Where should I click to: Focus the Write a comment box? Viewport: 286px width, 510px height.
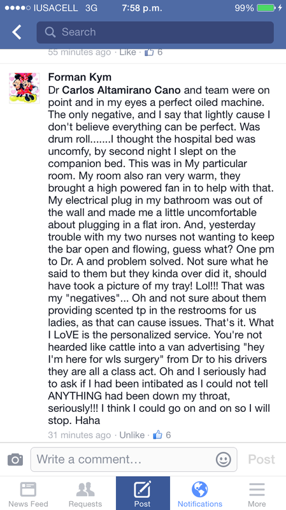tap(134, 459)
